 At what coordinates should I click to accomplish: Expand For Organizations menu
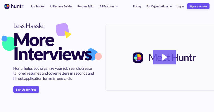pyautogui.click(x=159, y=6)
